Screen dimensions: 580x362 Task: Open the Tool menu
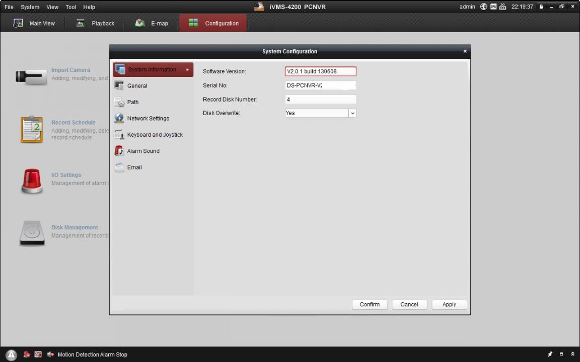[70, 7]
